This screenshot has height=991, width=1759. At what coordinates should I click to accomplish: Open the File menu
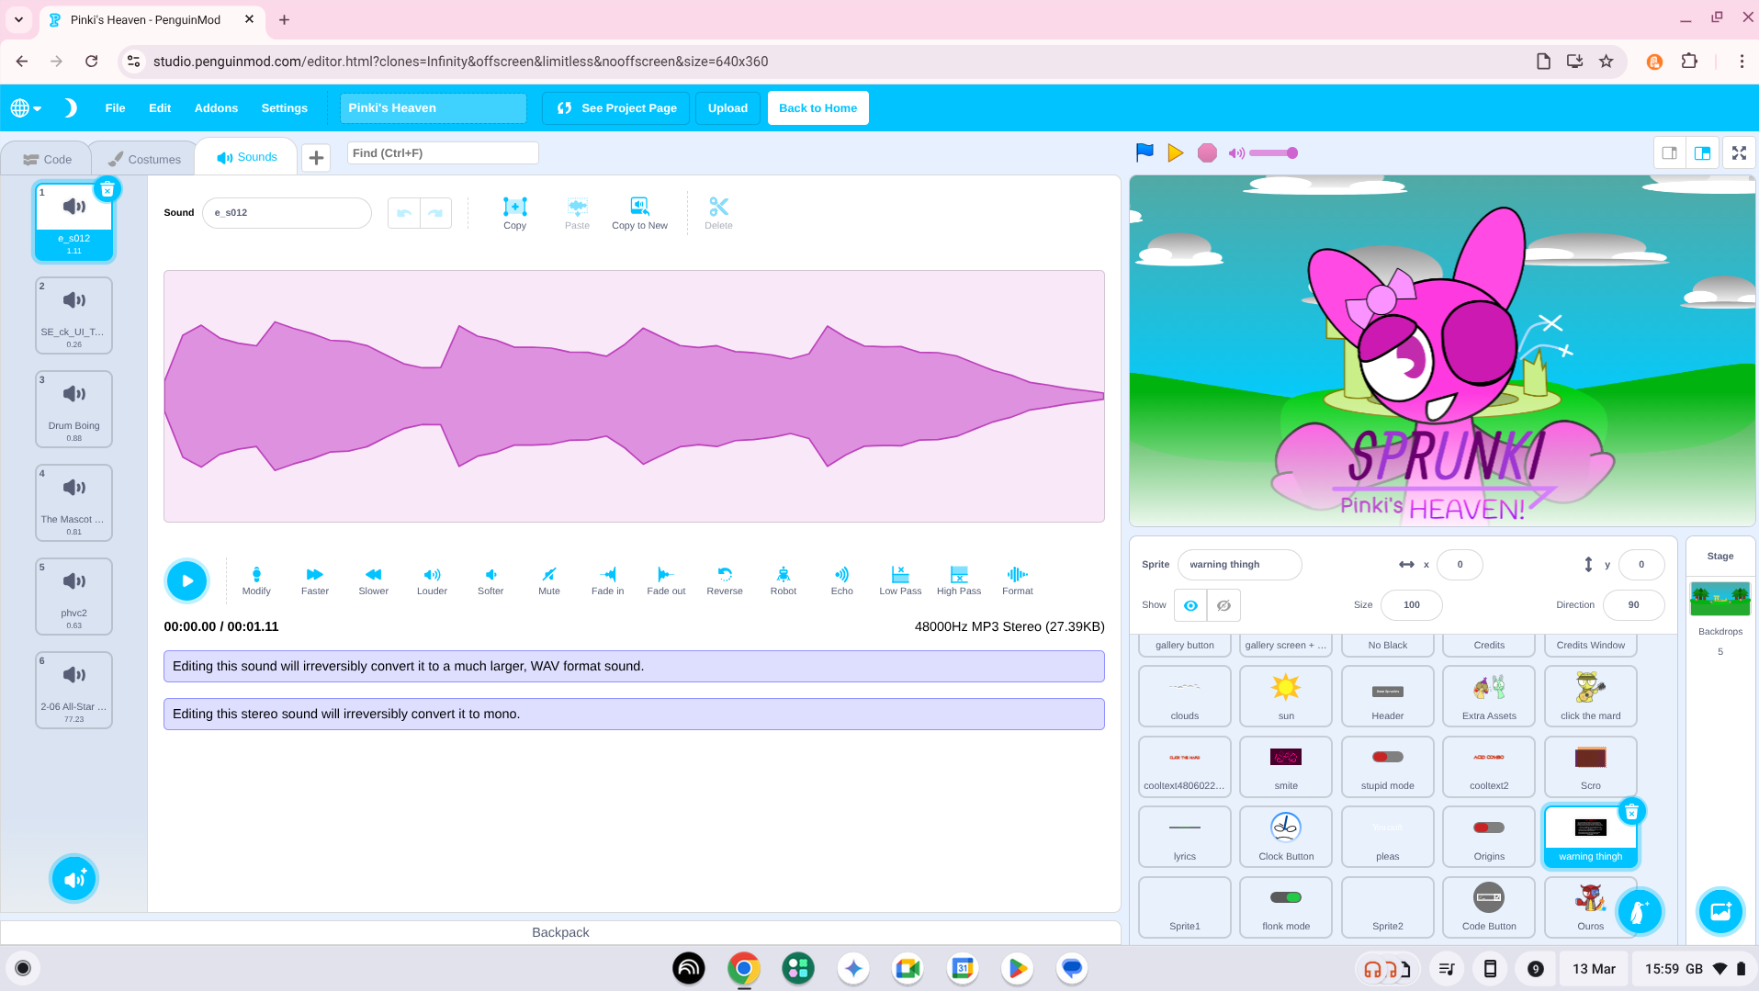click(x=115, y=108)
